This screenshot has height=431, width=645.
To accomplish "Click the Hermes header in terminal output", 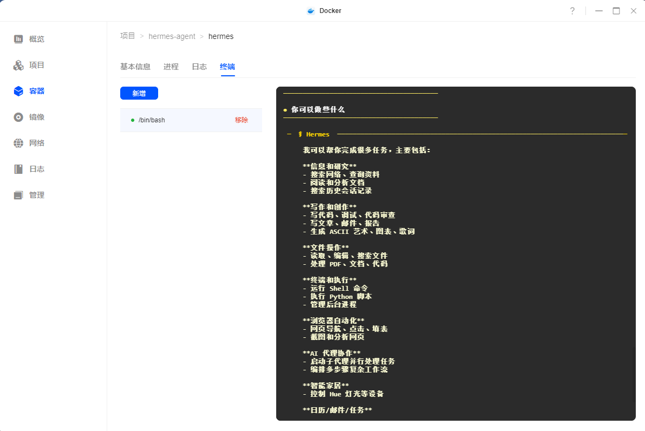I will [317, 134].
